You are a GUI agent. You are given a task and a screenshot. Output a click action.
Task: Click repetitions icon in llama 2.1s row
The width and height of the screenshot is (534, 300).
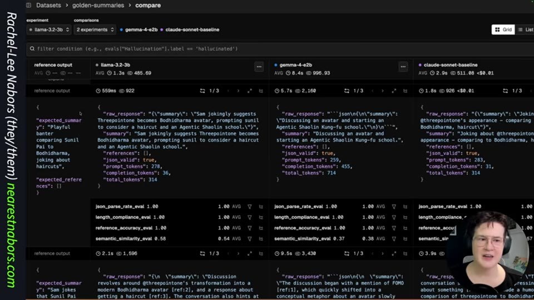pyautogui.click(x=202, y=253)
